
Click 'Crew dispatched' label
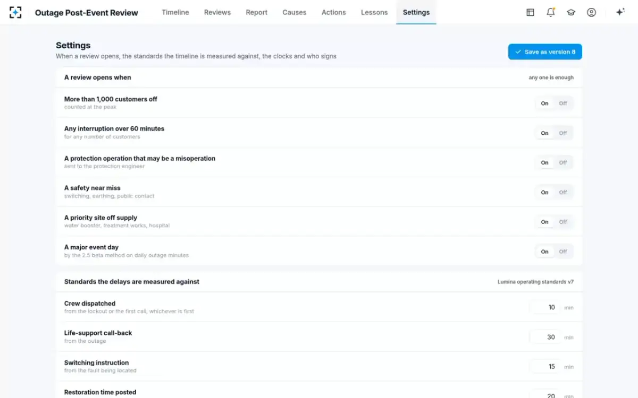pyautogui.click(x=90, y=304)
